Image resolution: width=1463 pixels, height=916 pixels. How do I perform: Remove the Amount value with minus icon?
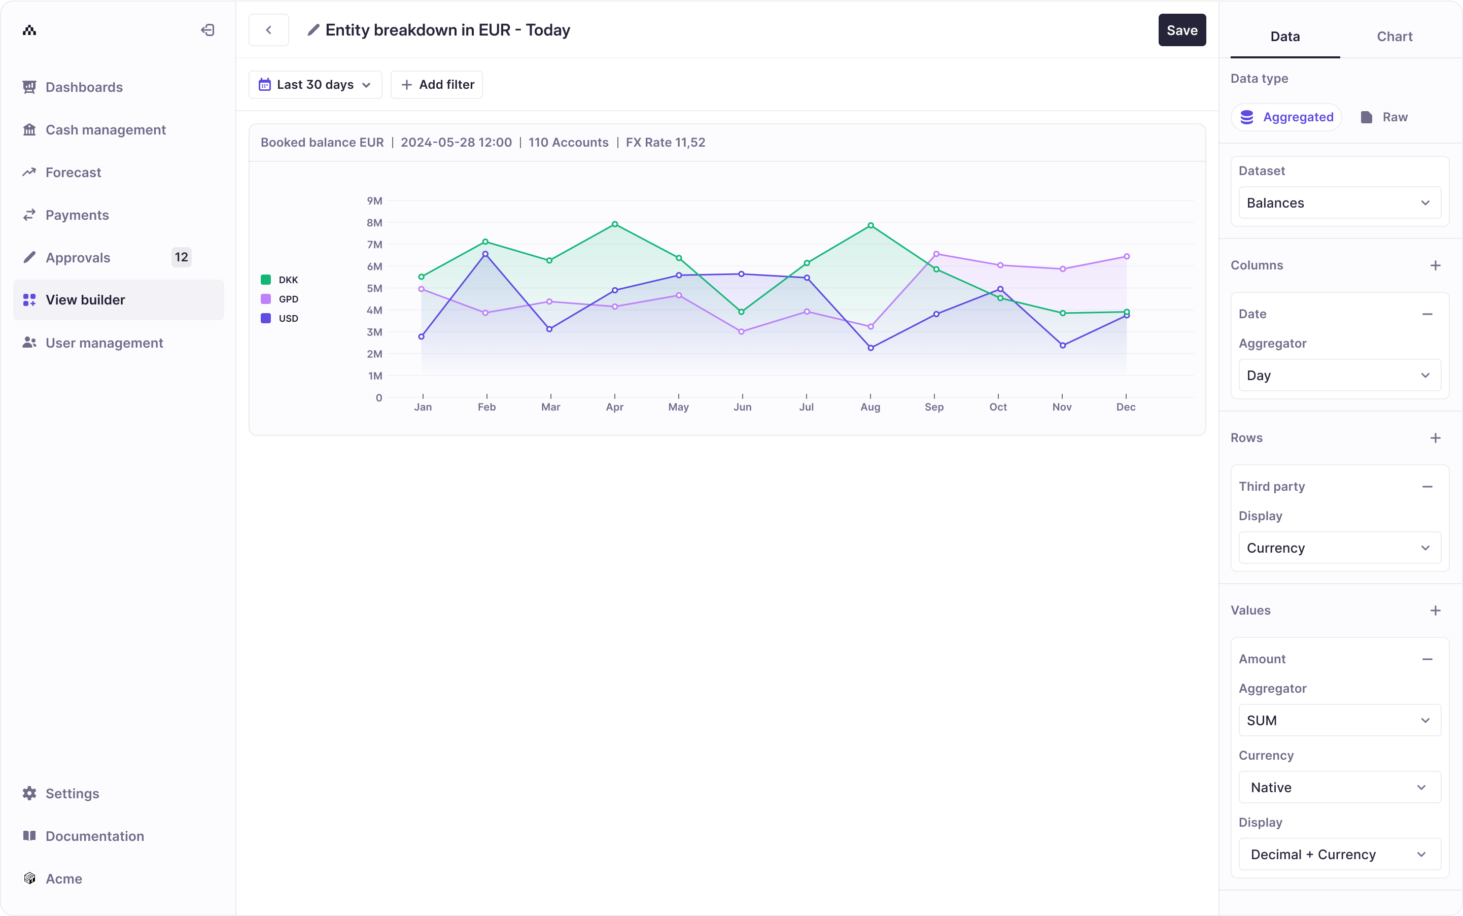pos(1427,659)
